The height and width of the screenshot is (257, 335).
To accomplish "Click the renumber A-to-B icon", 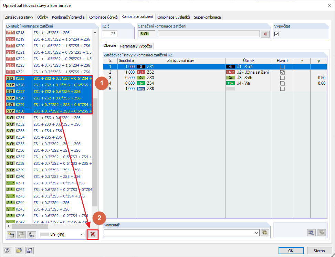I will (x=32, y=235).
